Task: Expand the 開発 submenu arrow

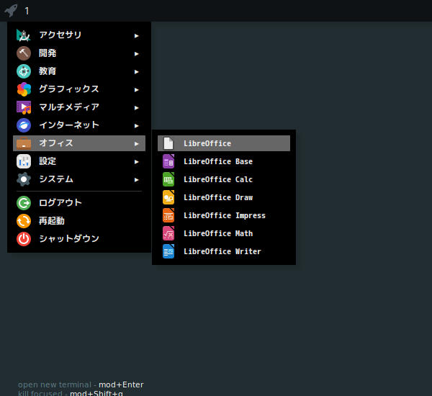Action: tap(136, 54)
